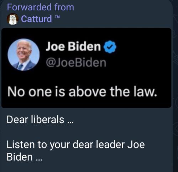The image size is (178, 172).
Task: Tap the TM symbol beside Catturd
Action: [57, 17]
